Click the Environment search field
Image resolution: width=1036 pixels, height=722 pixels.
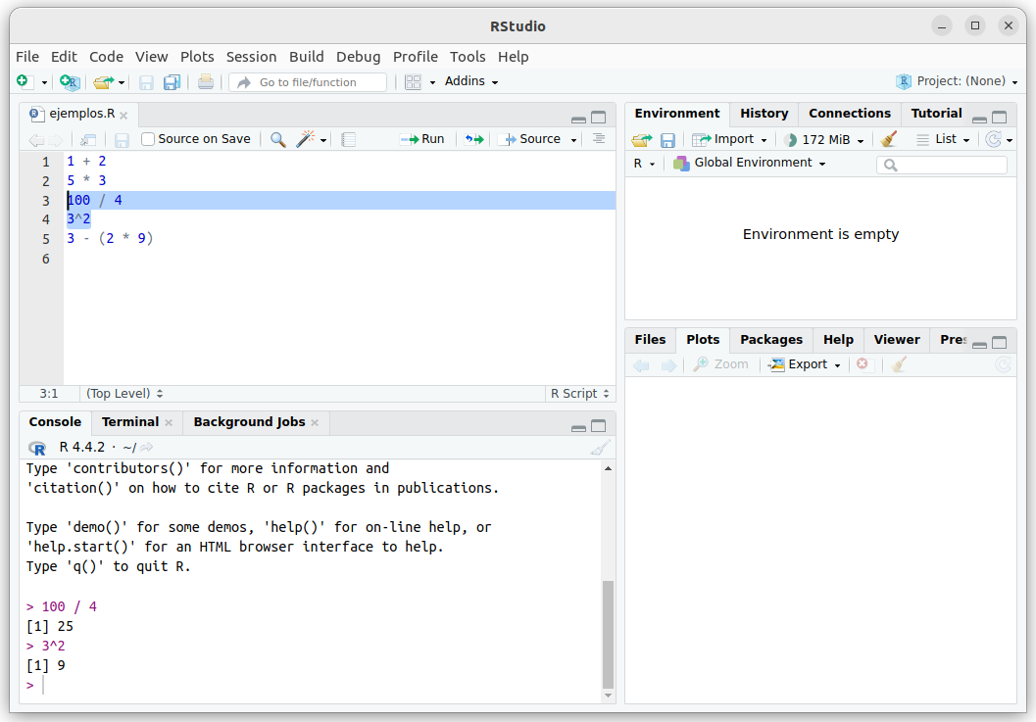click(942, 165)
